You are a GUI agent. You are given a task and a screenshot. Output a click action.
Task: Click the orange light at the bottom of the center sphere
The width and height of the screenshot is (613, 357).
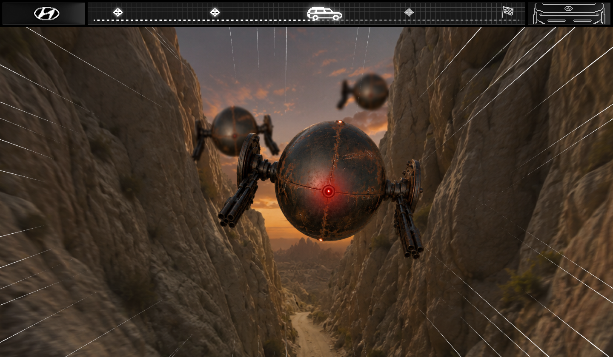(x=321, y=240)
